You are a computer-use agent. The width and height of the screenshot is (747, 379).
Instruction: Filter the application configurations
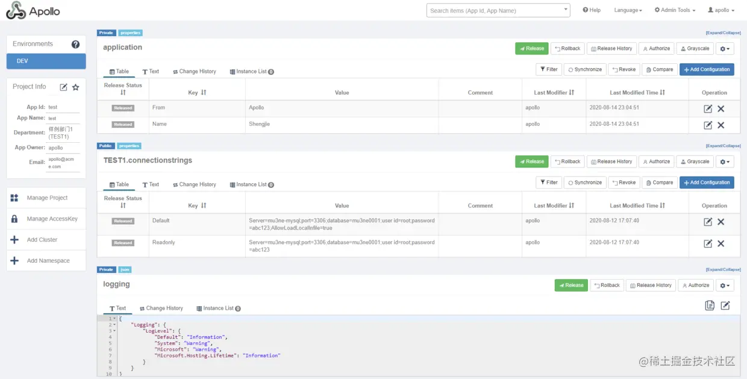click(x=549, y=70)
